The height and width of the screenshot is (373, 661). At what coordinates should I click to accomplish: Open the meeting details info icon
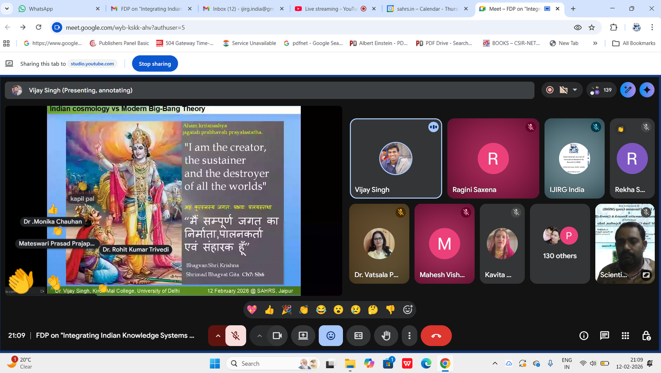coord(583,335)
